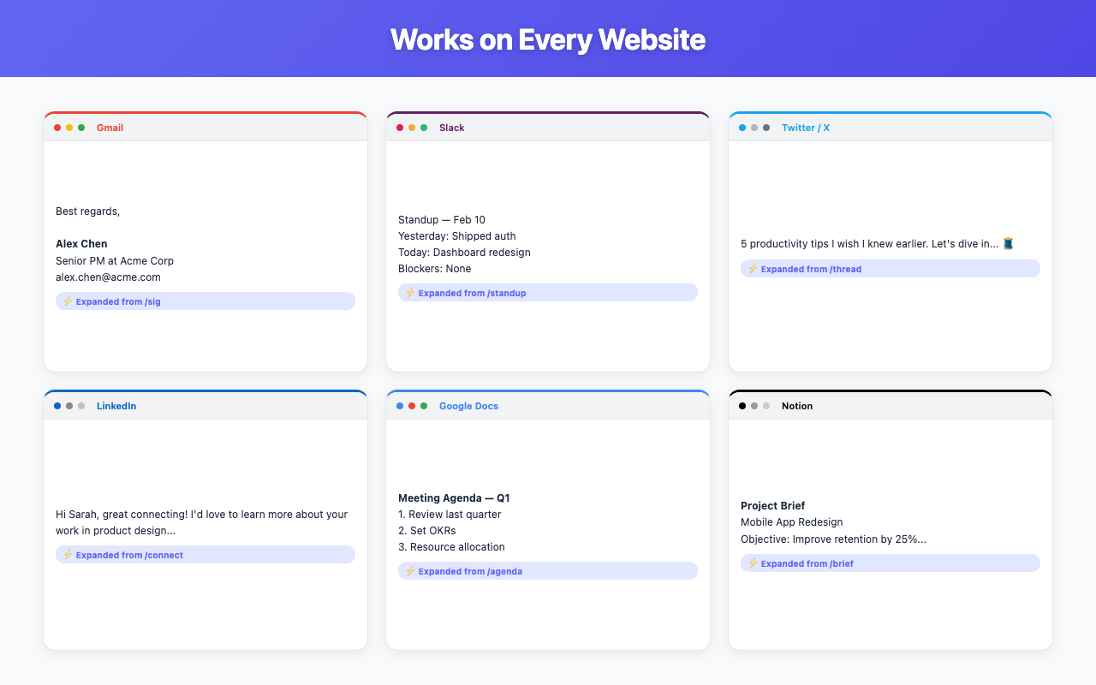Click "Senior PM at Acme Corp" line
This screenshot has width=1096, height=685.
coord(115,260)
